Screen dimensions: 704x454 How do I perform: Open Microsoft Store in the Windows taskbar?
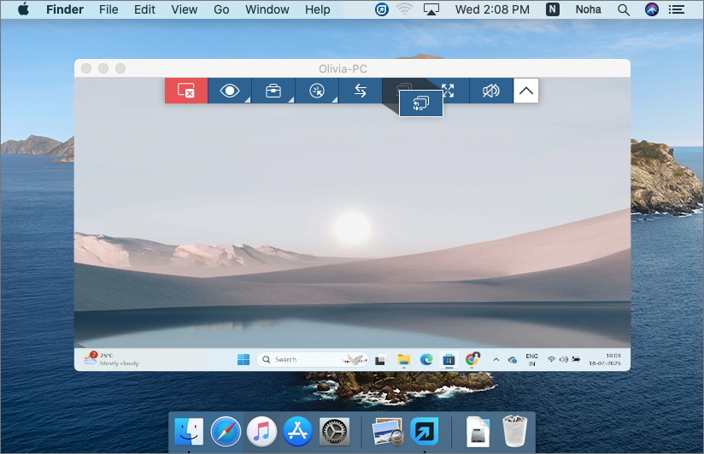447,360
